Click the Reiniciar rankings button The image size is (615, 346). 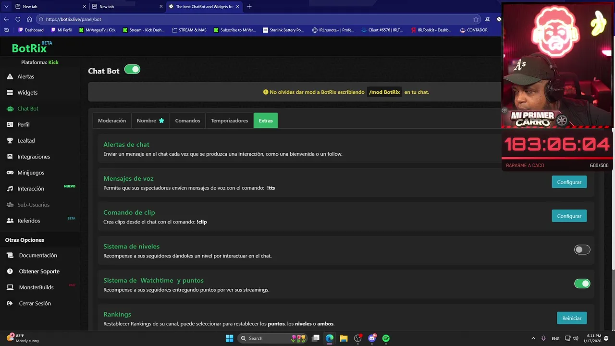coord(572,318)
